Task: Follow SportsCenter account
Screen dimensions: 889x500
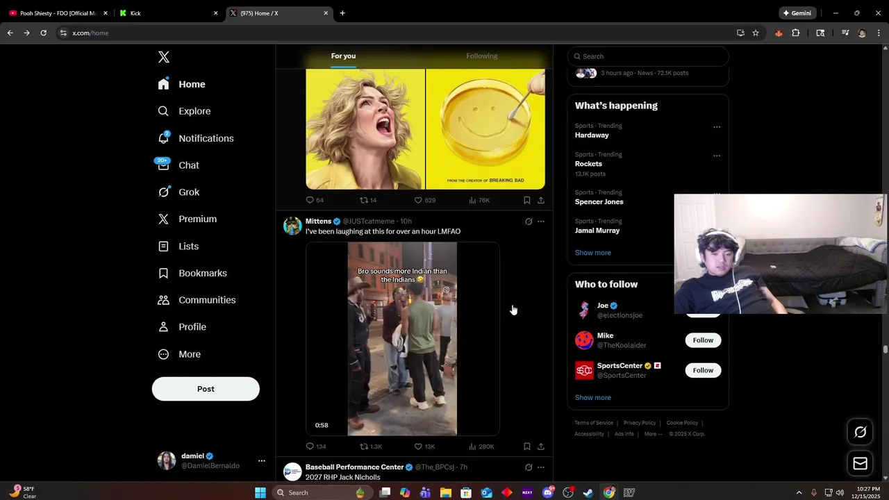Action: coord(703,370)
